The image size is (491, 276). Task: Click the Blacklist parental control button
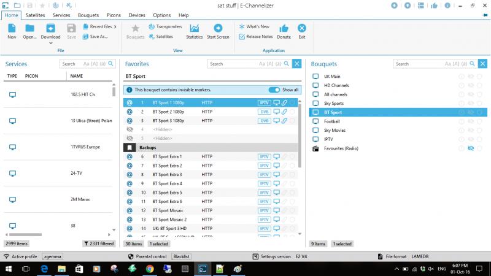(x=181, y=256)
